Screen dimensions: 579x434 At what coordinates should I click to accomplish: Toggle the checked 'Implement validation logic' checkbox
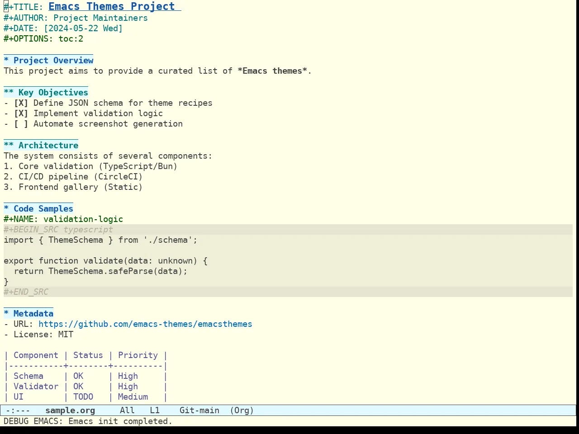pos(21,113)
